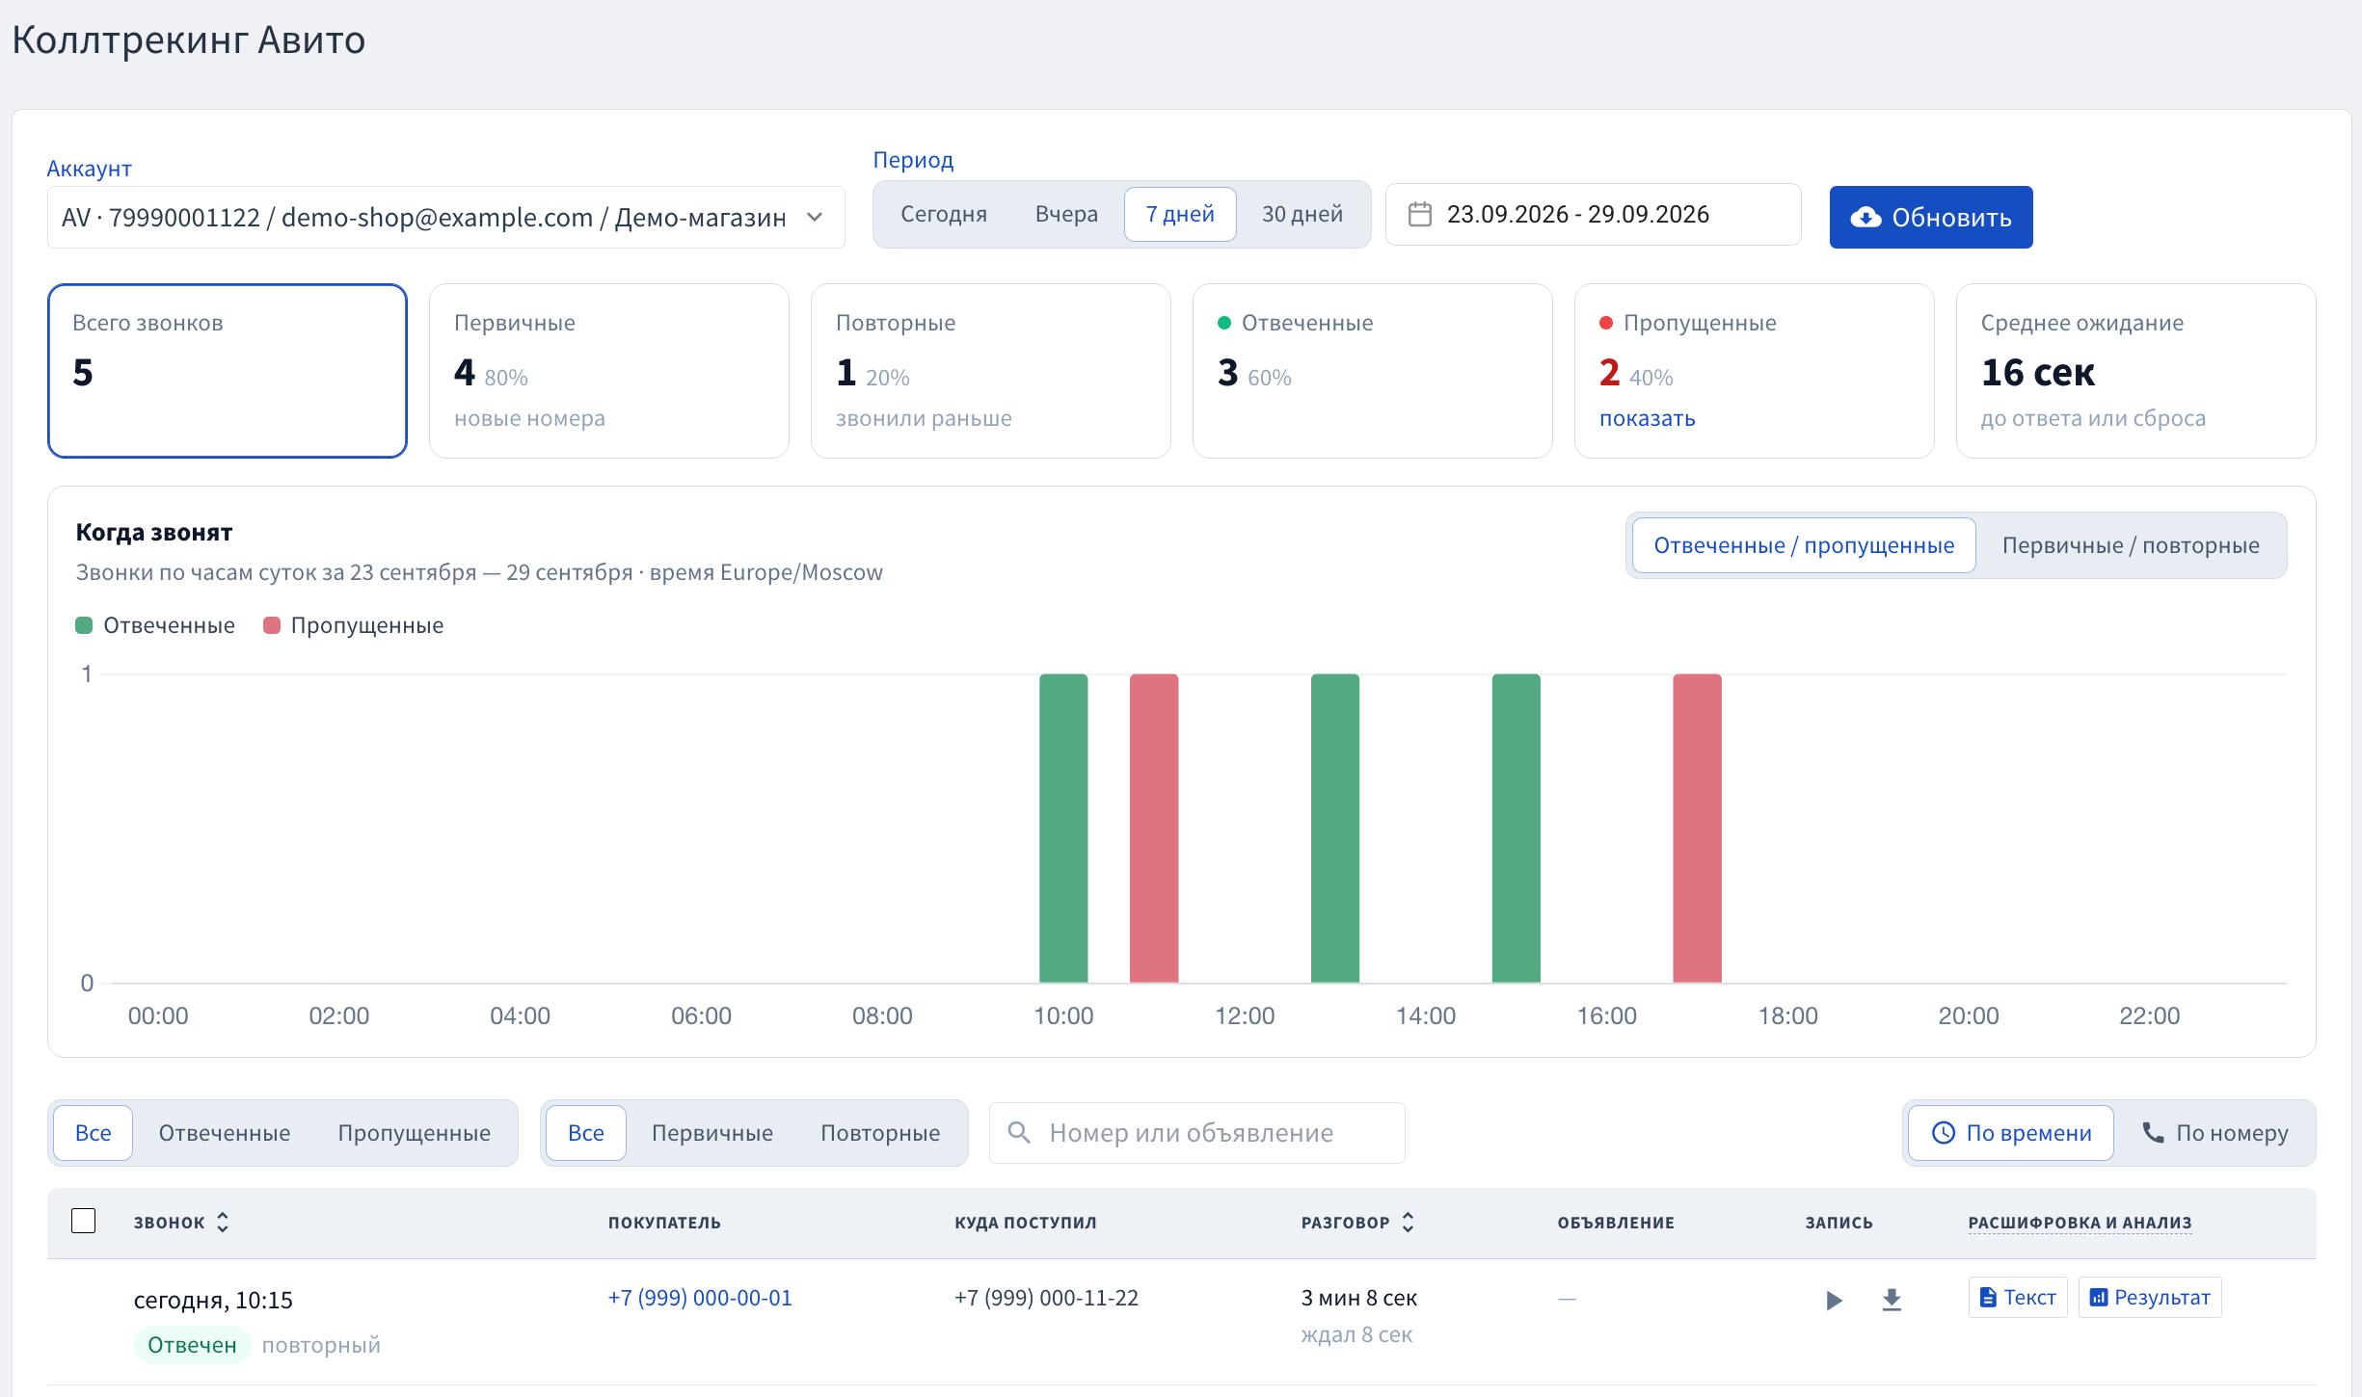Focus the Номер или объявление search field

[1197, 1133]
